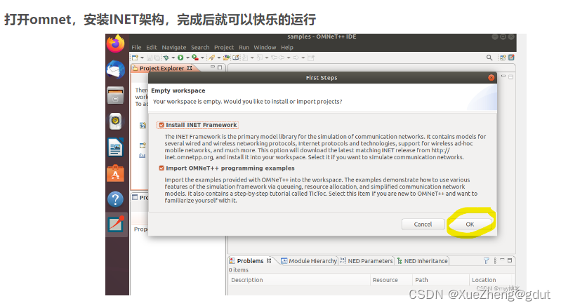Open Rhythmbox from the dock
This screenshot has width=561, height=308.
click(x=116, y=121)
